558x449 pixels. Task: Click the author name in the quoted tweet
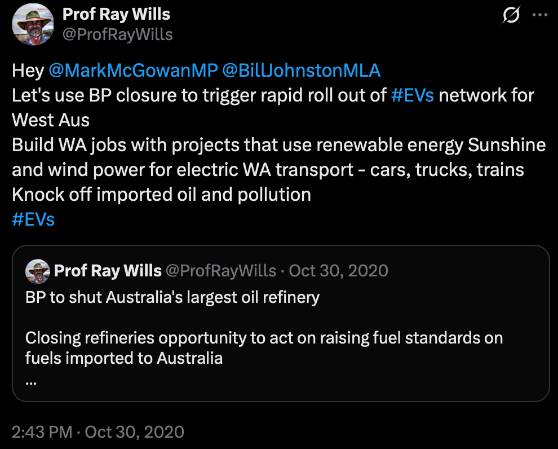point(108,271)
